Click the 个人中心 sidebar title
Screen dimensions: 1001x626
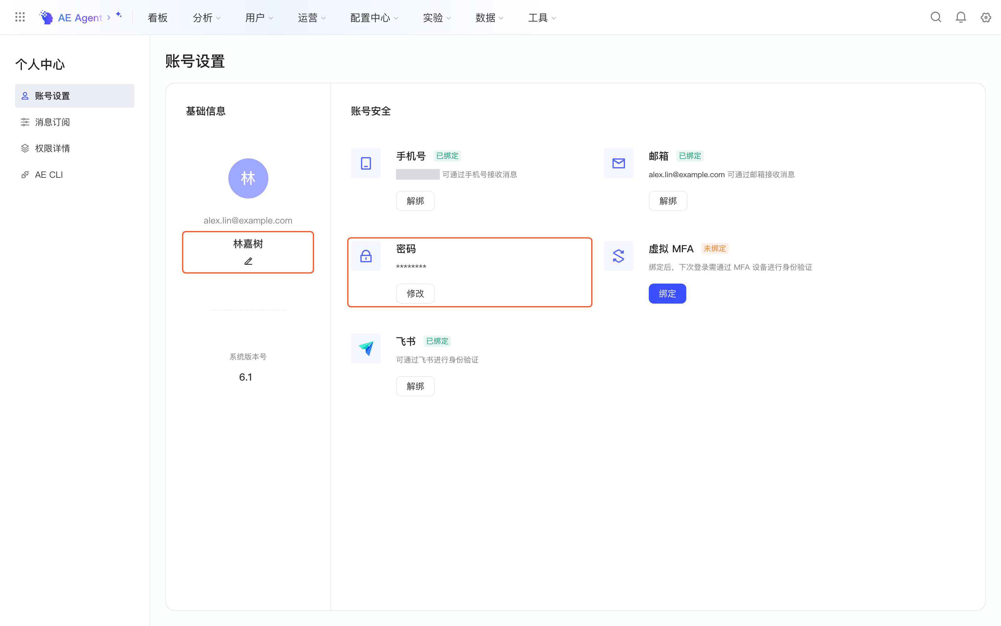(40, 64)
